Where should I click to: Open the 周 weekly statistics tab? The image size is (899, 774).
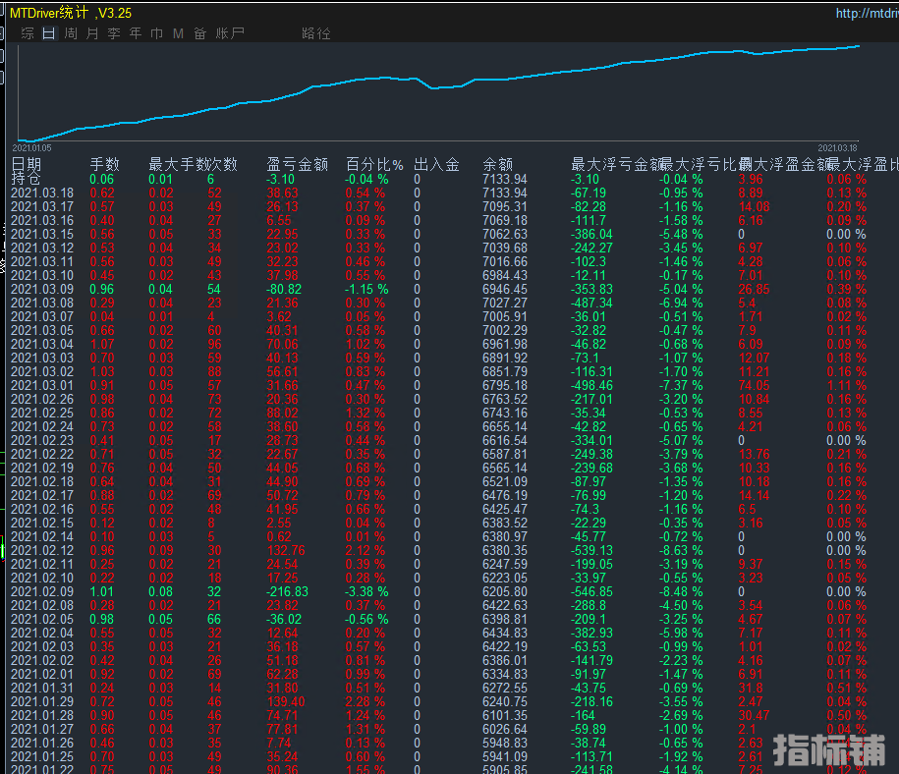[x=71, y=33]
